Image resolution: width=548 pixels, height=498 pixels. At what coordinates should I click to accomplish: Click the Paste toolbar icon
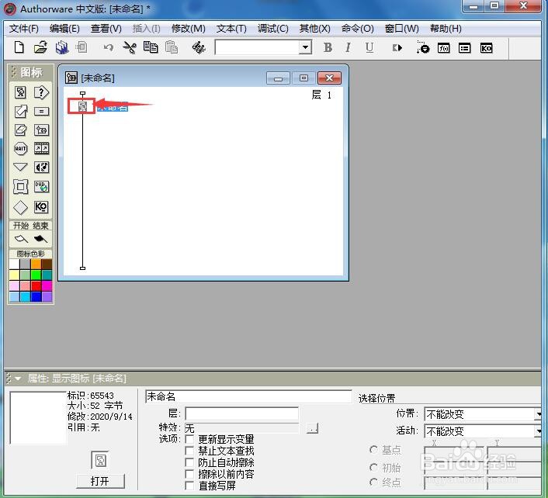tap(172, 47)
